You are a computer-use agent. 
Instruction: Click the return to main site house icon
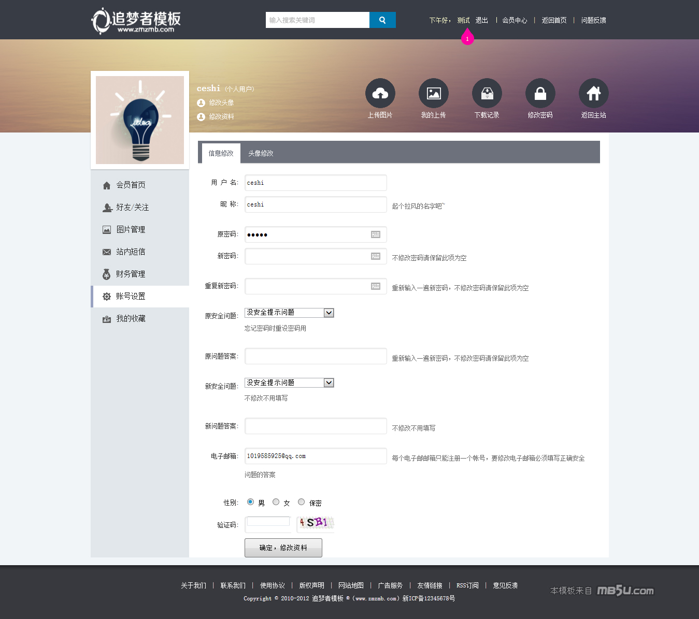point(593,93)
